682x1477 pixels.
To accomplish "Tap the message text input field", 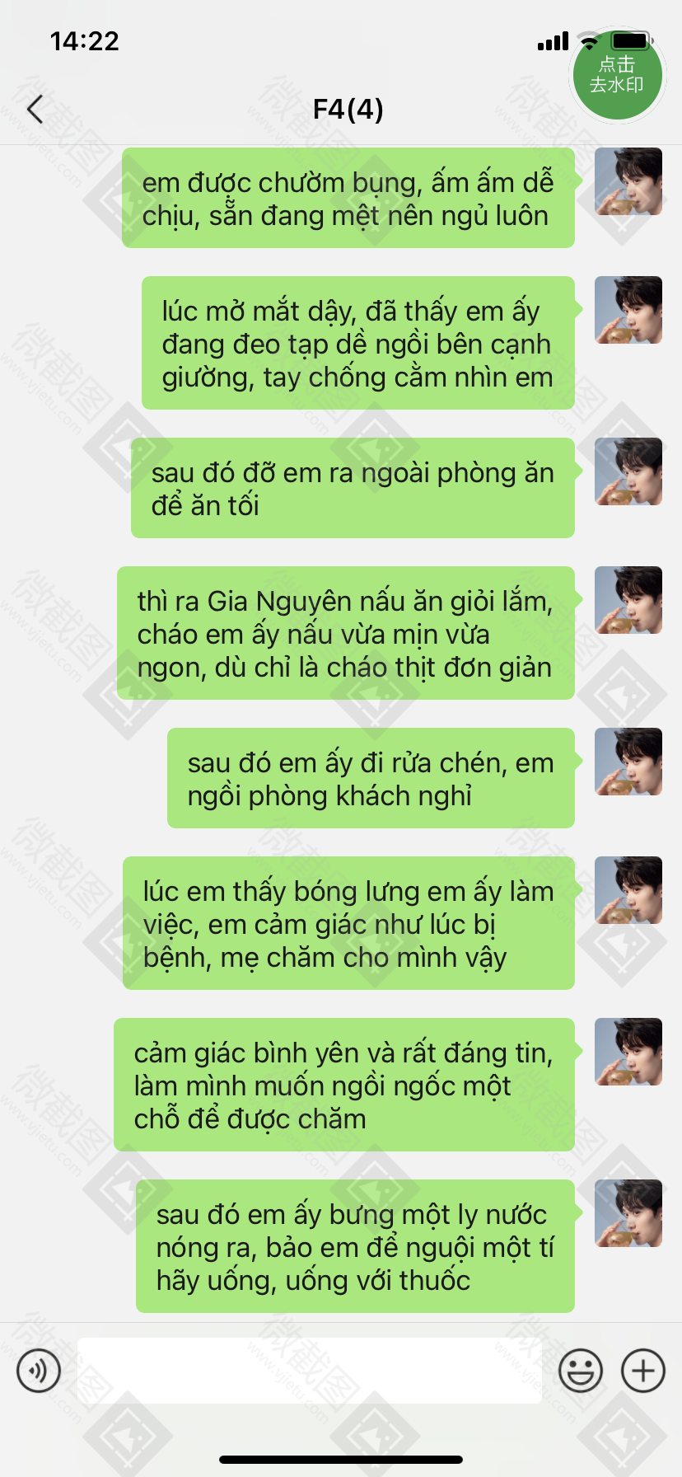I will click(310, 1371).
